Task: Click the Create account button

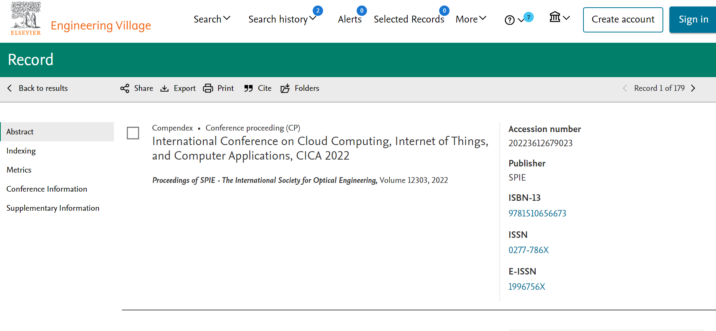Action: [623, 20]
